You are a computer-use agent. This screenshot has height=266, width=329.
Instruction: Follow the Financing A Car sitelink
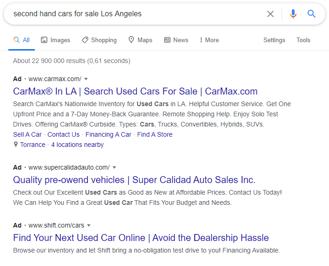click(x=108, y=134)
